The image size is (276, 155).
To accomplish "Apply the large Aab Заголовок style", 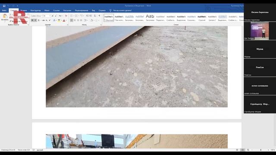I will (150, 18).
